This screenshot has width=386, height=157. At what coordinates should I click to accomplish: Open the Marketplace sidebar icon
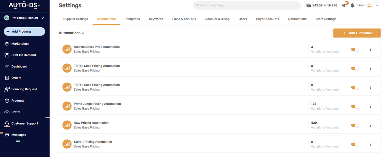7,44
